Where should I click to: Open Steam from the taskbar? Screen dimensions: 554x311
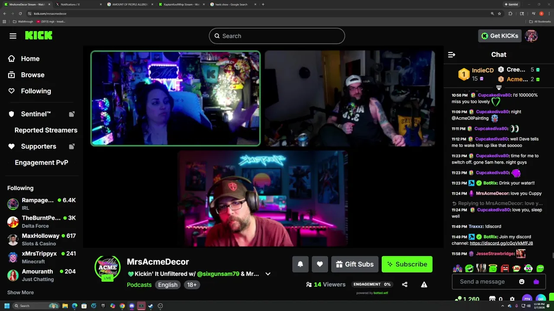tap(151, 306)
